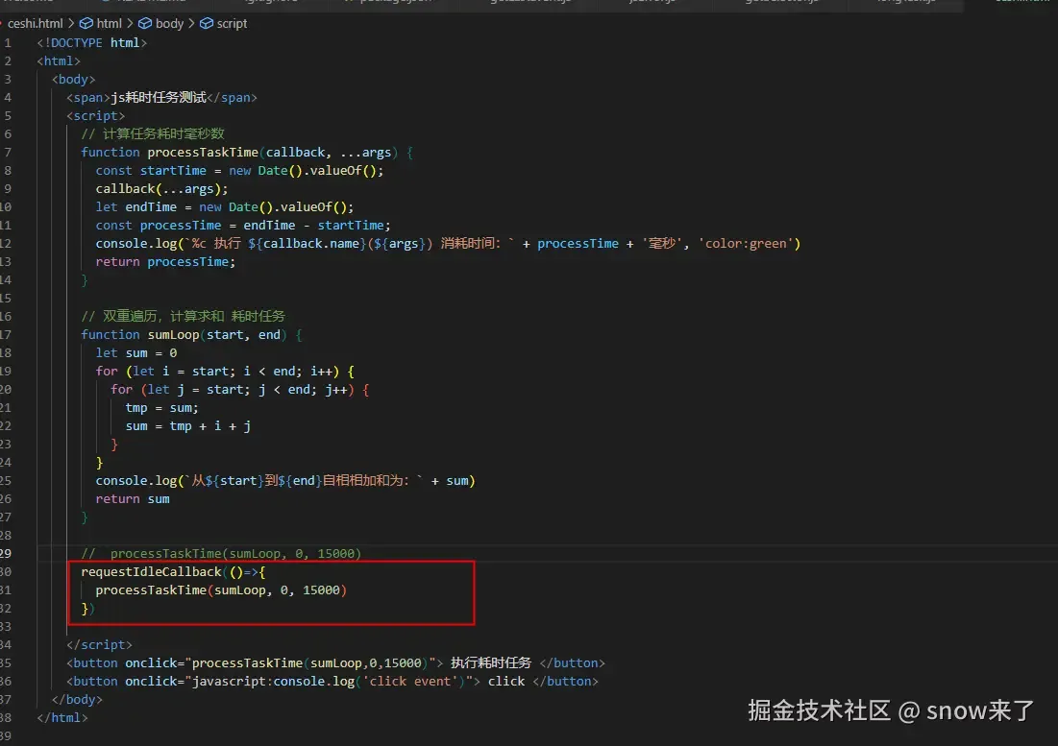Click the requestIdleCallback(()=>{ line
This screenshot has height=746, width=1058.
pyautogui.click(x=173, y=571)
